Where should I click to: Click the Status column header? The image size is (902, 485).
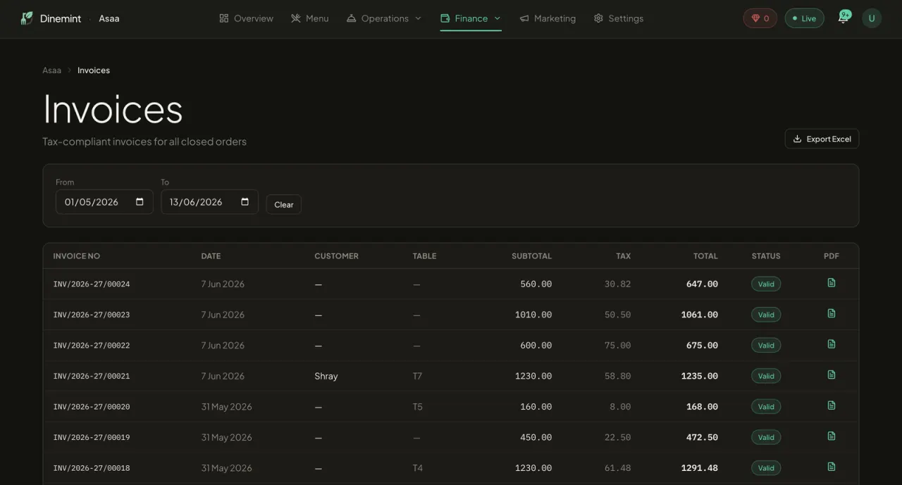click(x=766, y=256)
